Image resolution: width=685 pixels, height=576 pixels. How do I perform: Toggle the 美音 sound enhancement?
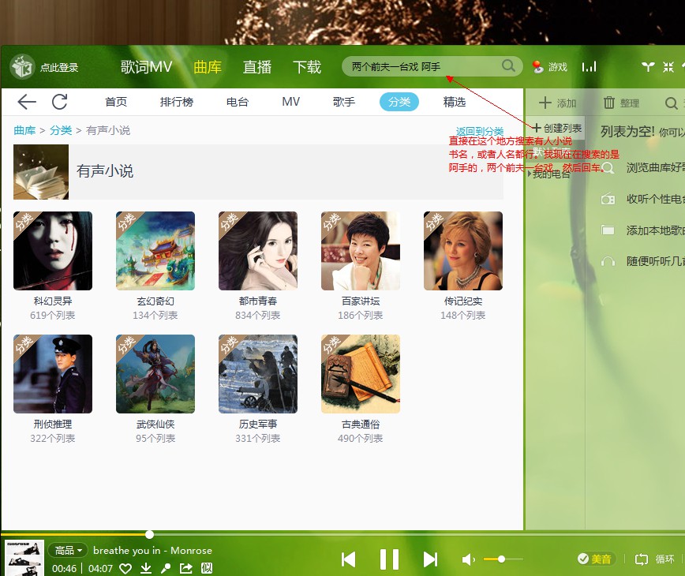pos(594,559)
